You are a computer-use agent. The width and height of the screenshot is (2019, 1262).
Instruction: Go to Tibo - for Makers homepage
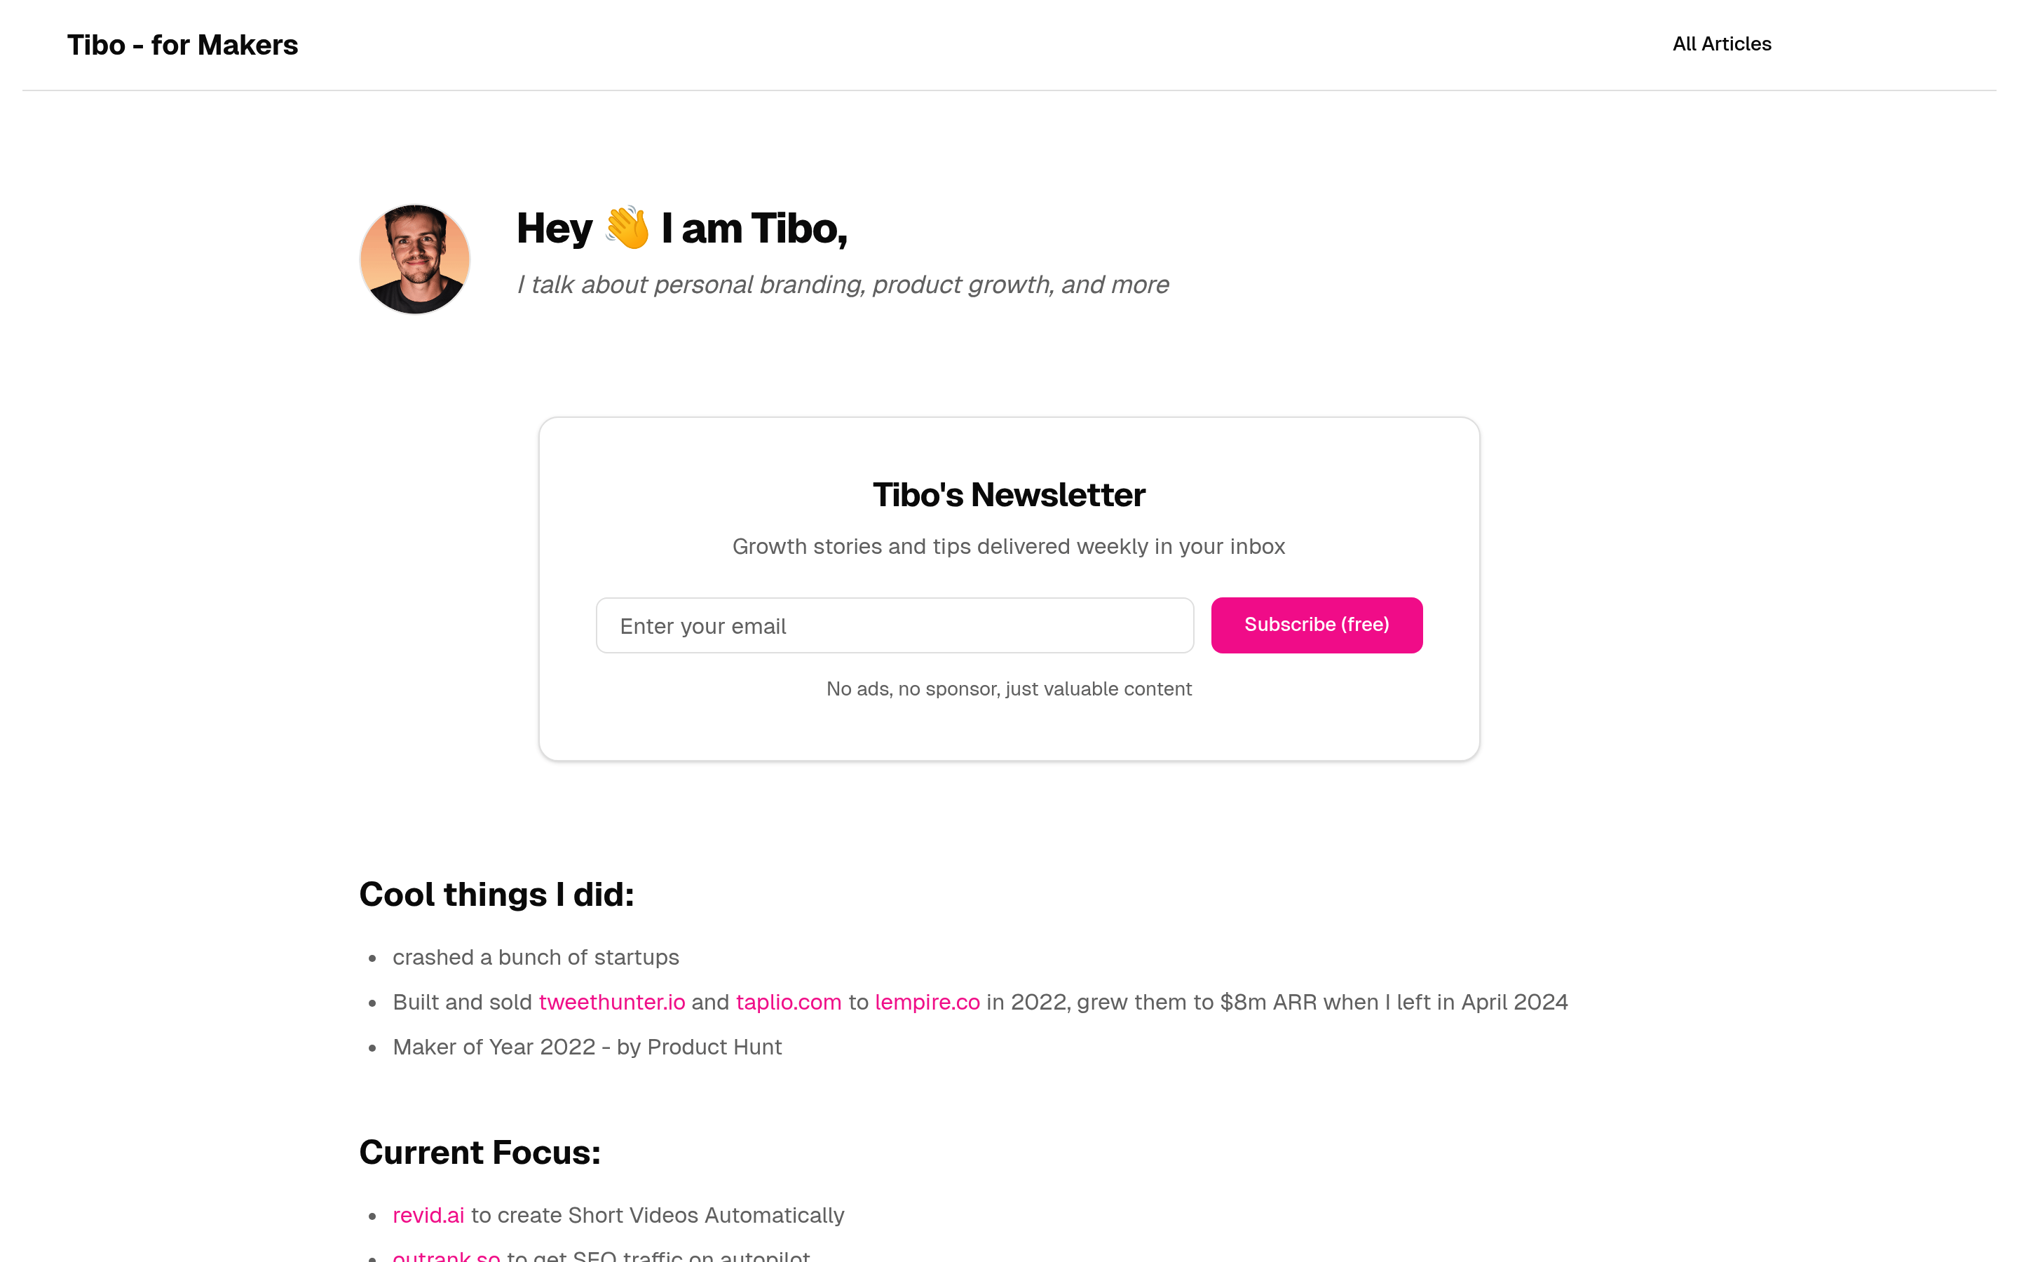point(182,45)
